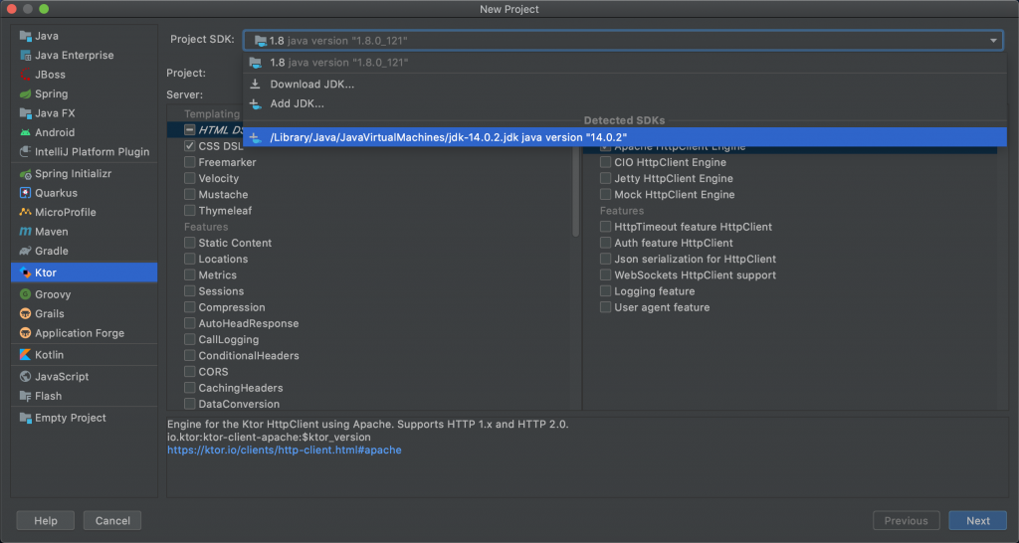Viewport: 1019px width, 543px height.
Task: Click the Add JDK plus icon
Action: (x=256, y=103)
